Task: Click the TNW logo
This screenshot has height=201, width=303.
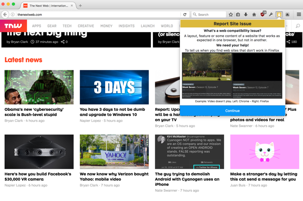Action: 13,26
